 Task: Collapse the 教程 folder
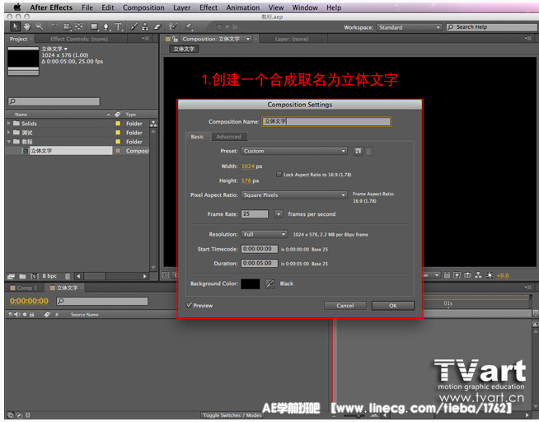coord(9,141)
